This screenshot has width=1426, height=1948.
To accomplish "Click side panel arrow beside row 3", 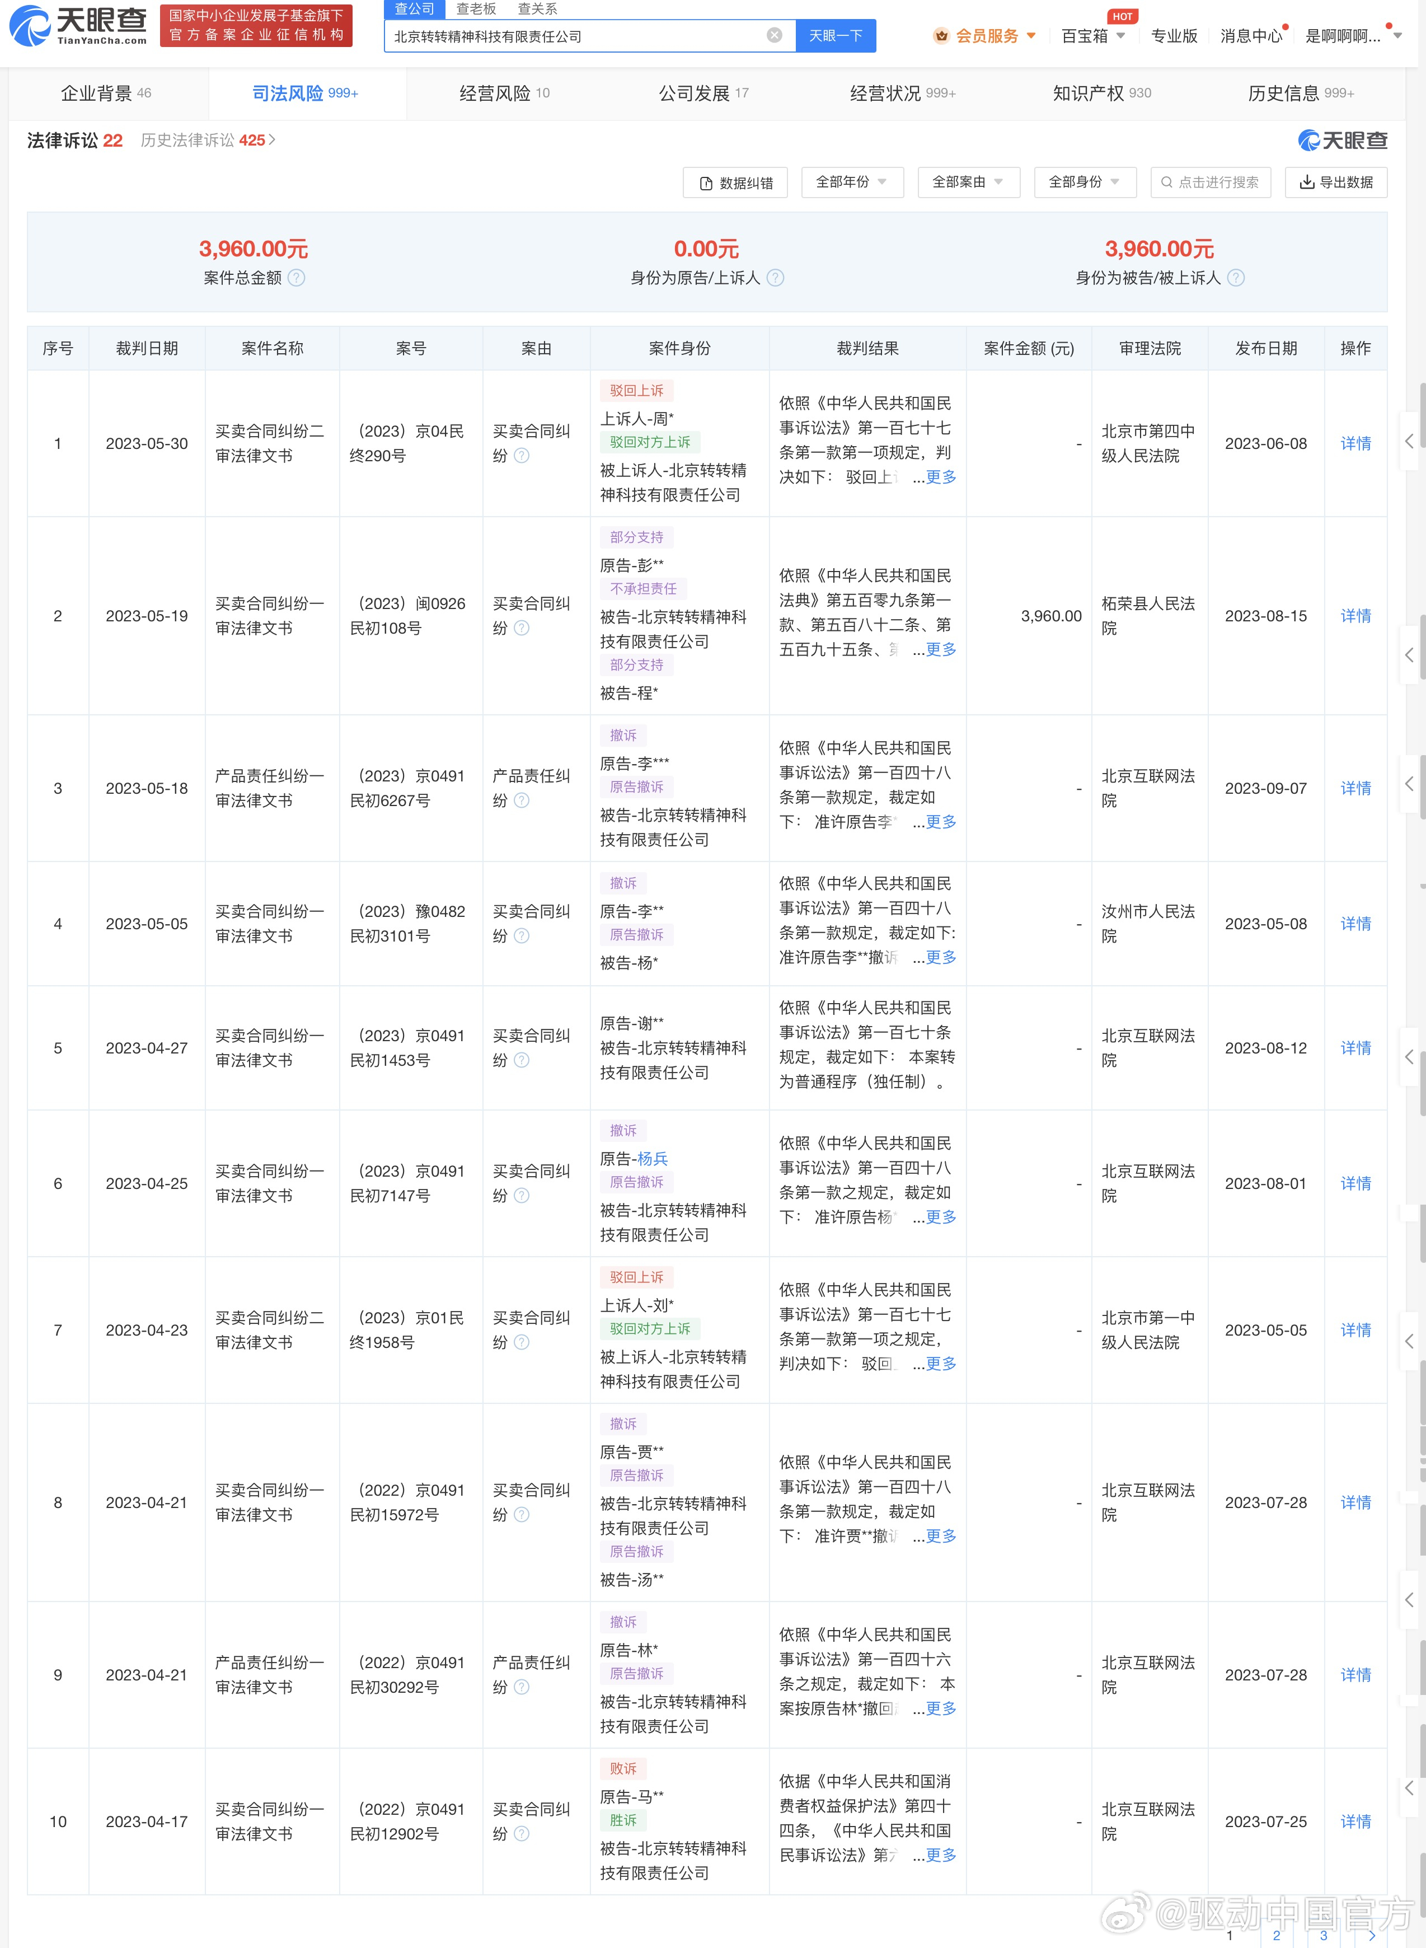I will [1409, 784].
